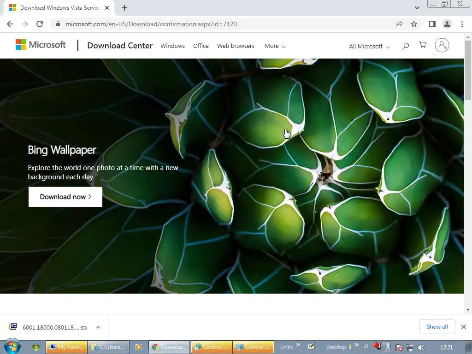
Task: Click the action center flag icon
Action: click(399, 348)
